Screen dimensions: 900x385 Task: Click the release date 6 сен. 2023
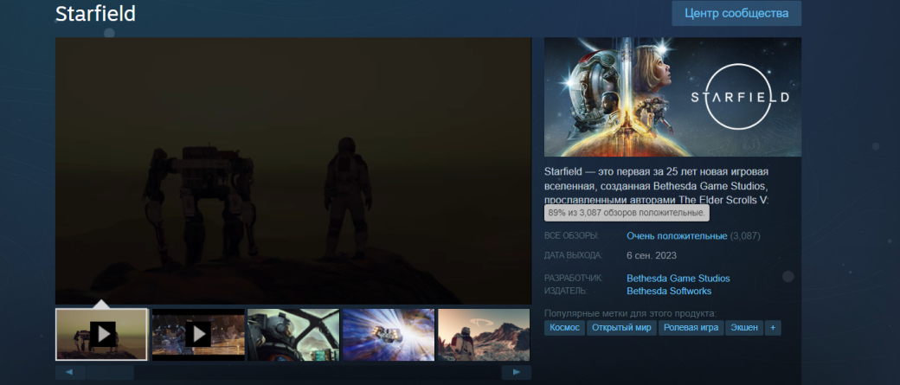(x=652, y=255)
